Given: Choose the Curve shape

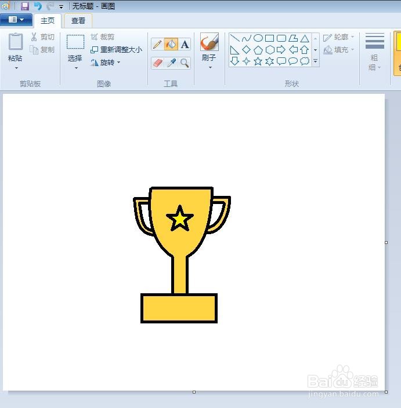Looking at the screenshot, I should coord(246,38).
